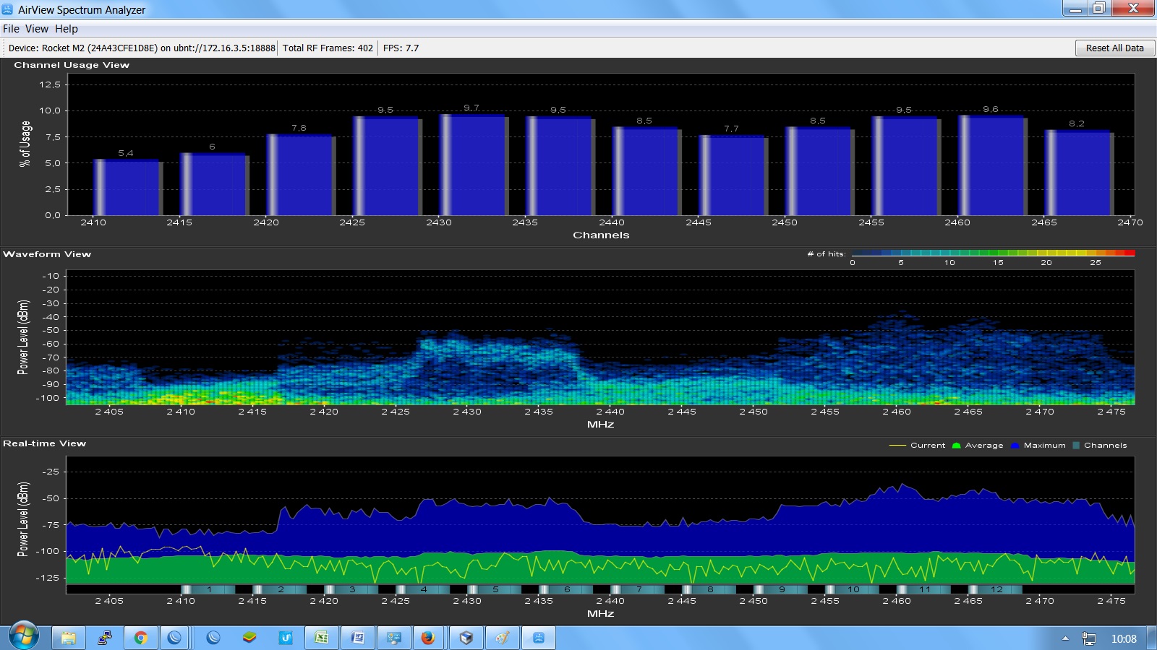Image resolution: width=1157 pixels, height=650 pixels.
Task: Open Windows Explorer from the taskbar
Action: tap(68, 638)
